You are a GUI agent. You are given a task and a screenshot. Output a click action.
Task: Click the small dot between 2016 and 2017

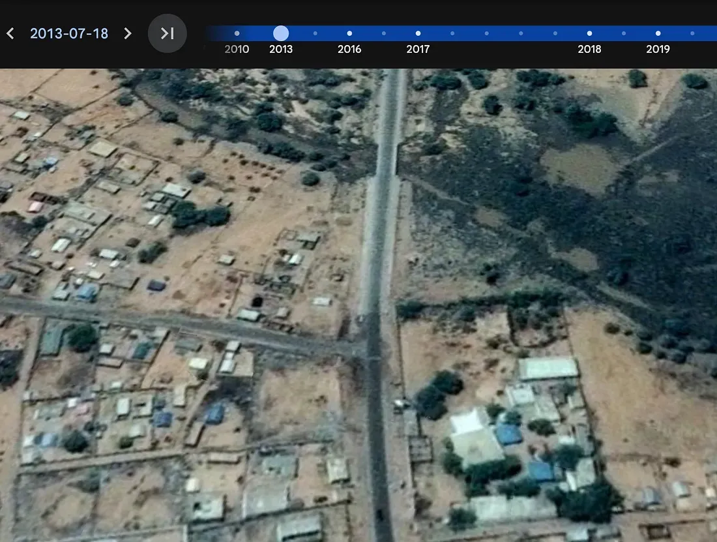click(x=384, y=33)
